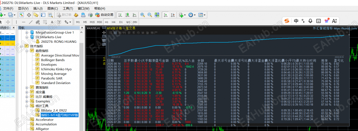Select the vertical line drawing tool

(16, 22)
